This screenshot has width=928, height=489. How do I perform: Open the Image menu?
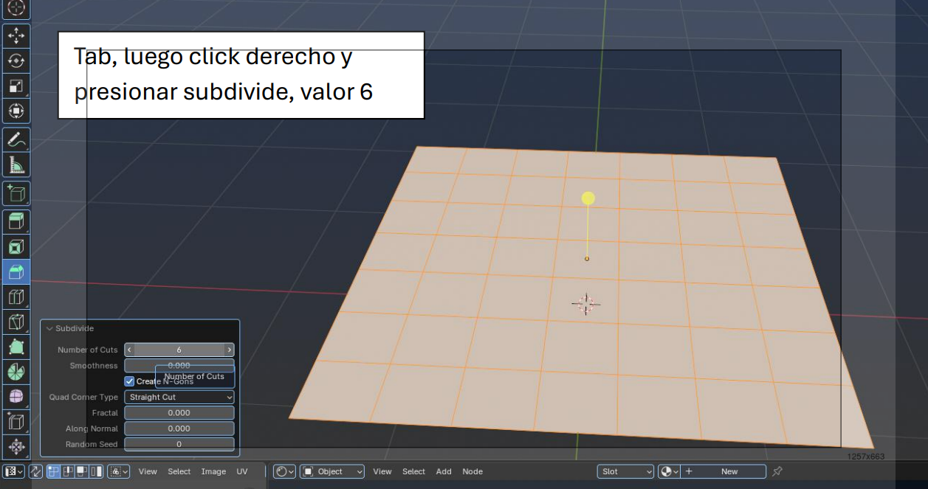point(213,471)
